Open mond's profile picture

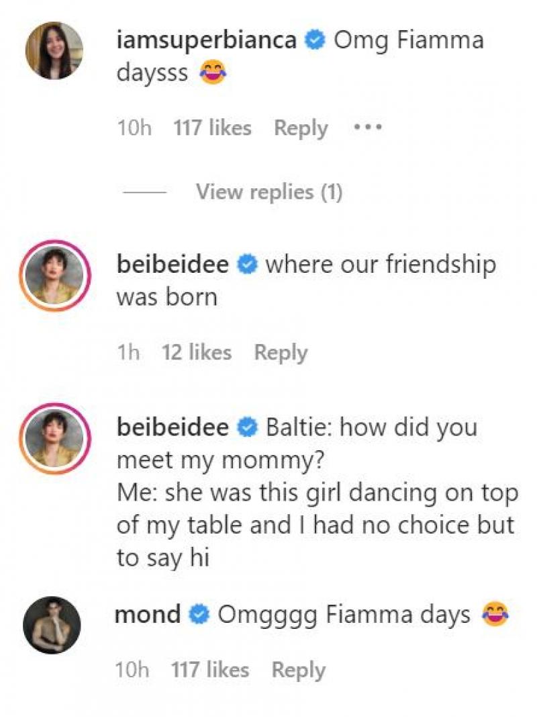(52, 624)
